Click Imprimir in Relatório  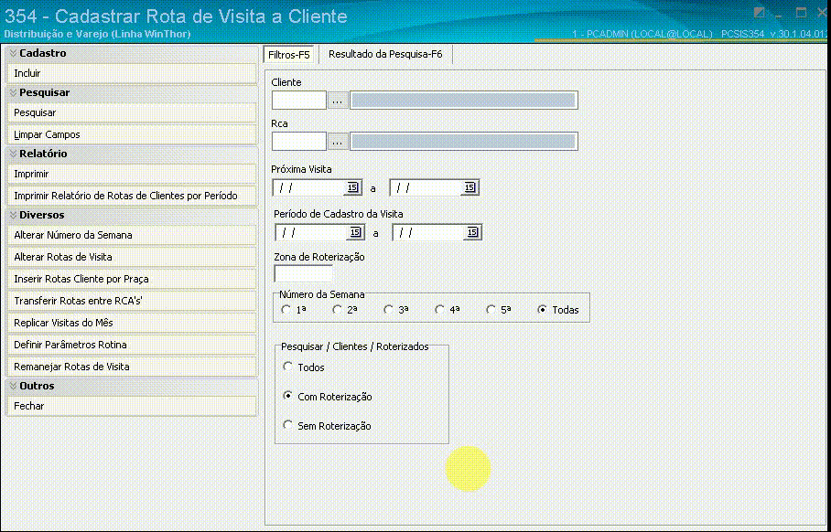131,174
